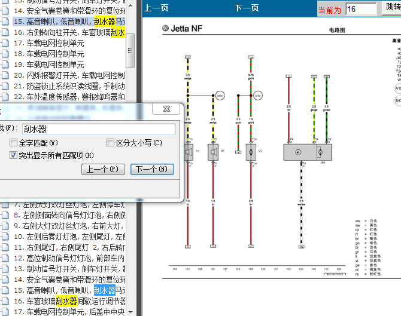Click the Jetta NF title text

[186, 28]
